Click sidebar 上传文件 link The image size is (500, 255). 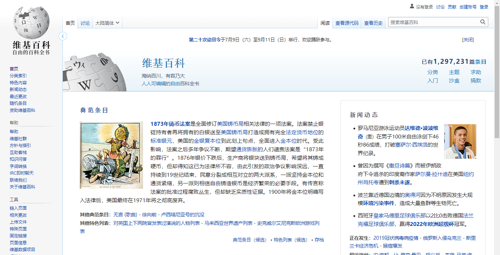(x=18, y=222)
